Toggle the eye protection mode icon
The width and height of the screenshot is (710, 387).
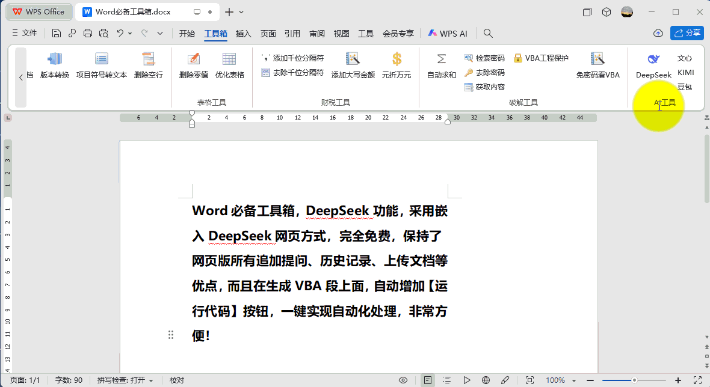tap(403, 380)
